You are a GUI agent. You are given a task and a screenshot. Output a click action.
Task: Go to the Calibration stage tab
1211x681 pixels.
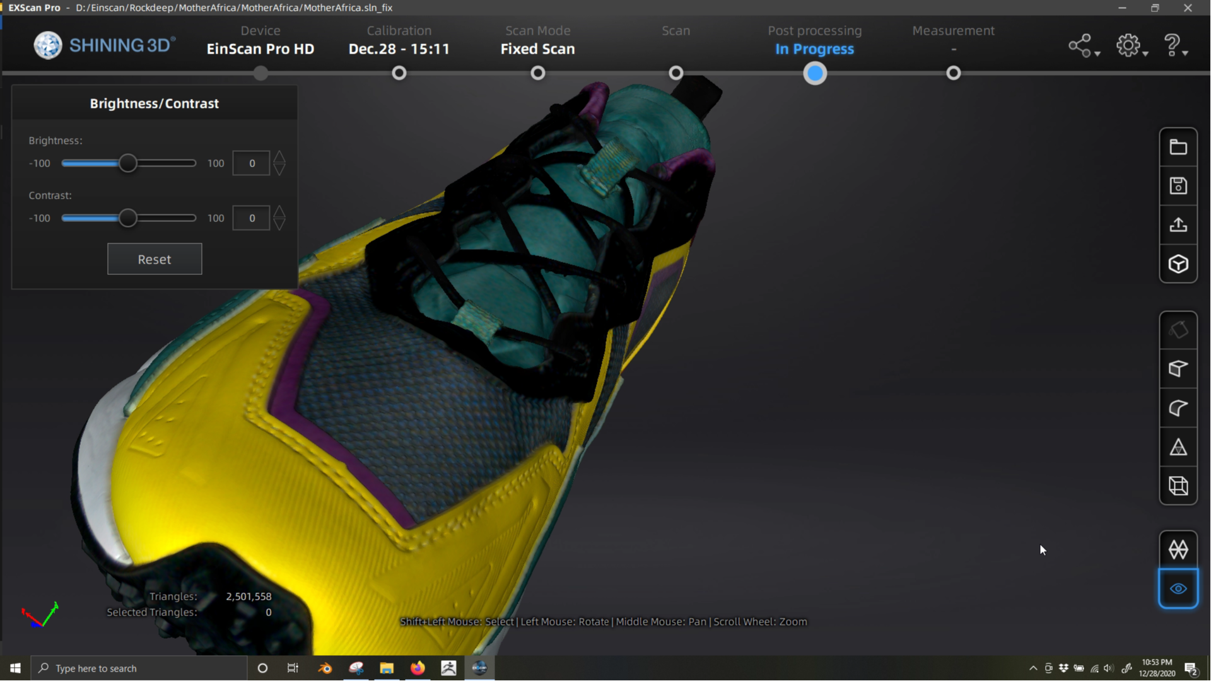tap(399, 40)
